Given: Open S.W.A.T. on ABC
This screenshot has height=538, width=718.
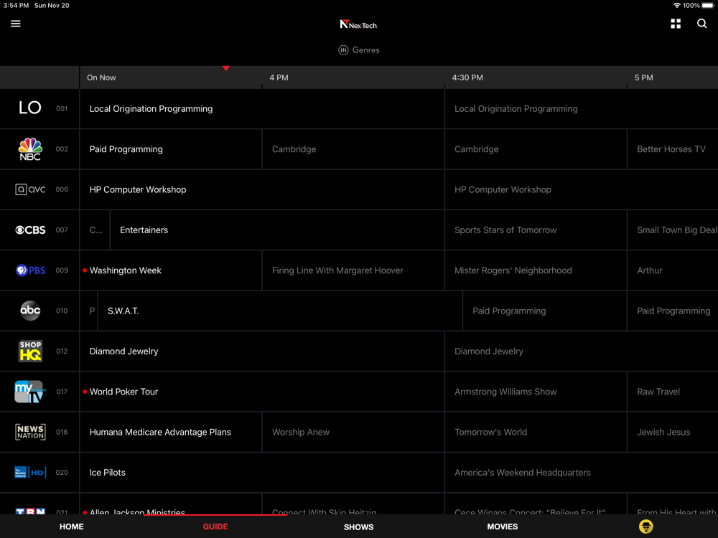Looking at the screenshot, I should coord(280,311).
